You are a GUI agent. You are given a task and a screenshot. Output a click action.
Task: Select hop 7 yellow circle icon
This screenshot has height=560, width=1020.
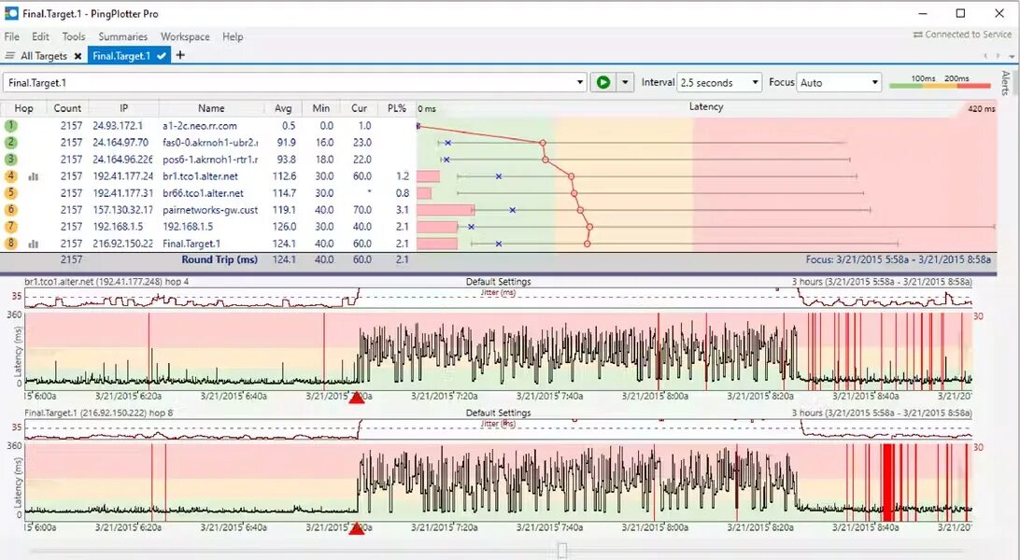(x=10, y=227)
